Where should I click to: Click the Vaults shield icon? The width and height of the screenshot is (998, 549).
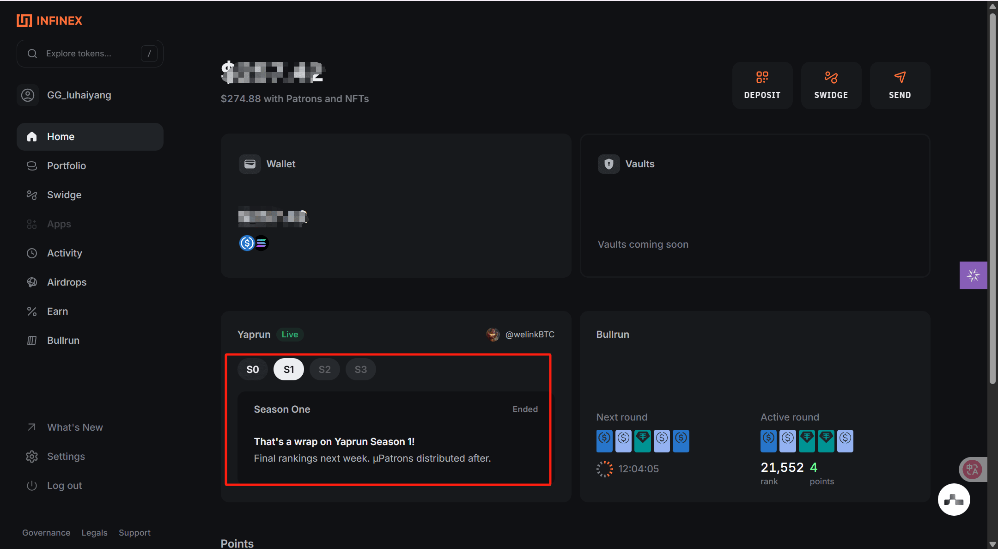pos(609,164)
